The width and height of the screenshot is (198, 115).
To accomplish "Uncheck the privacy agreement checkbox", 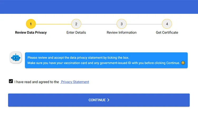I will tap(11, 81).
